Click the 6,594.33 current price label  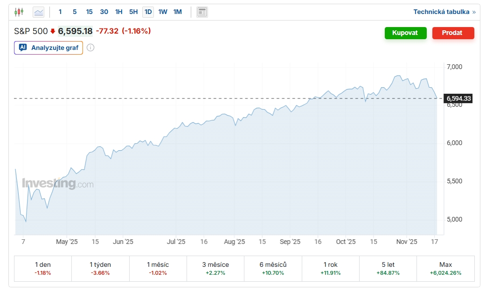point(458,98)
